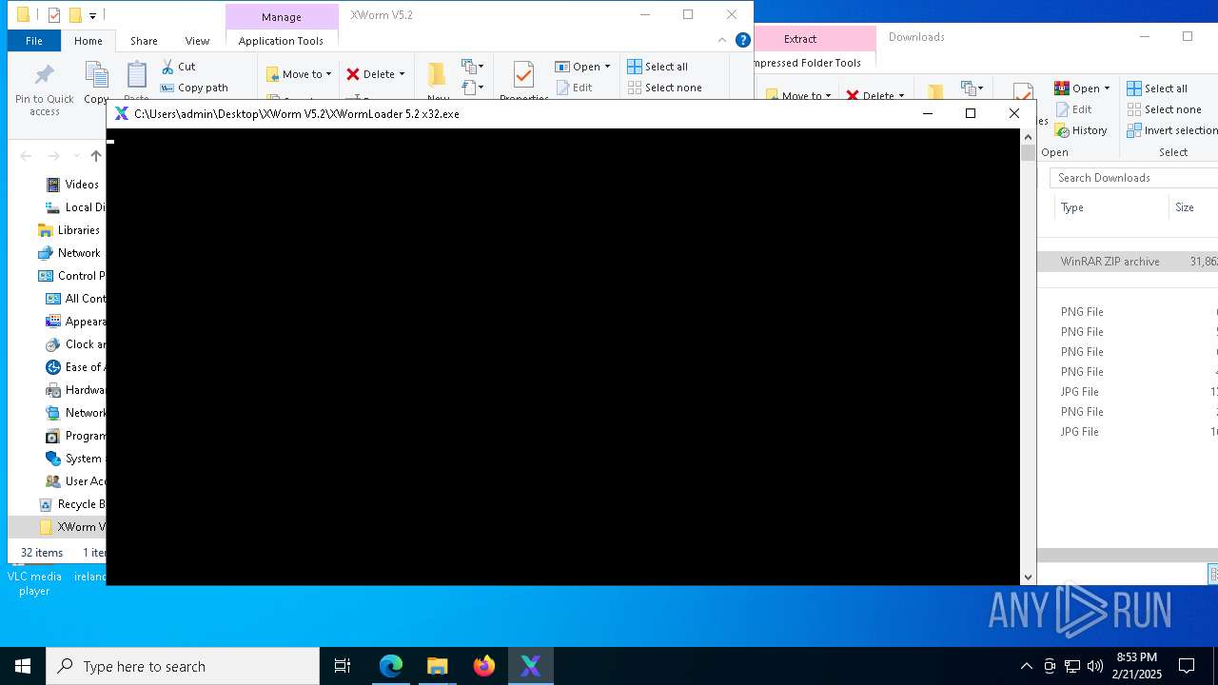Launch Microsoft Edge from taskbar
1218x685 pixels.
pos(391,666)
